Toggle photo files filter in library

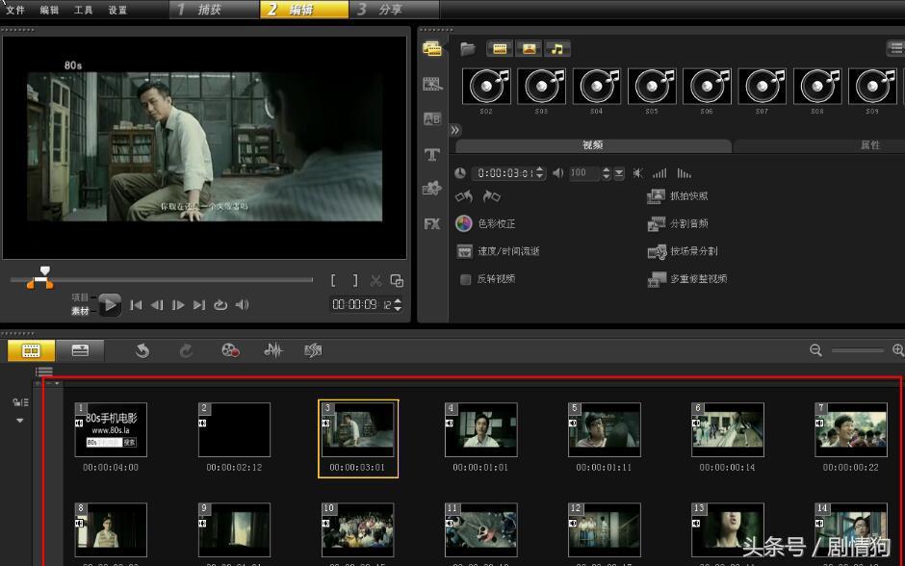pyautogui.click(x=529, y=49)
